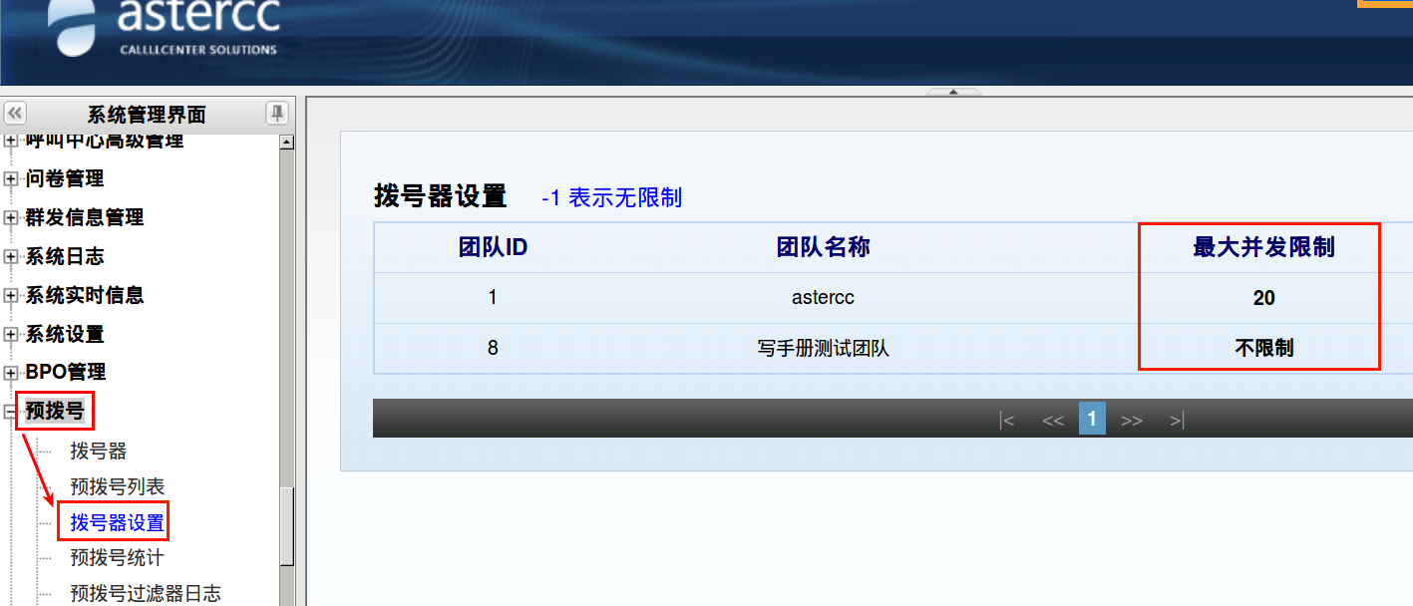This screenshot has height=606, width=1413.
Task: Expand the 问卷管理 tree node
Action: [x=11, y=179]
